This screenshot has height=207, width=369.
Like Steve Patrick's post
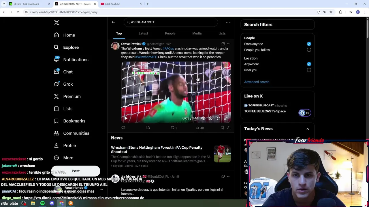coord(173,128)
